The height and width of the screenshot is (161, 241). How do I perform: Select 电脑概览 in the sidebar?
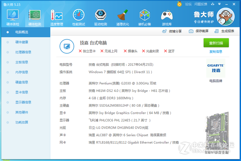tap(26, 32)
